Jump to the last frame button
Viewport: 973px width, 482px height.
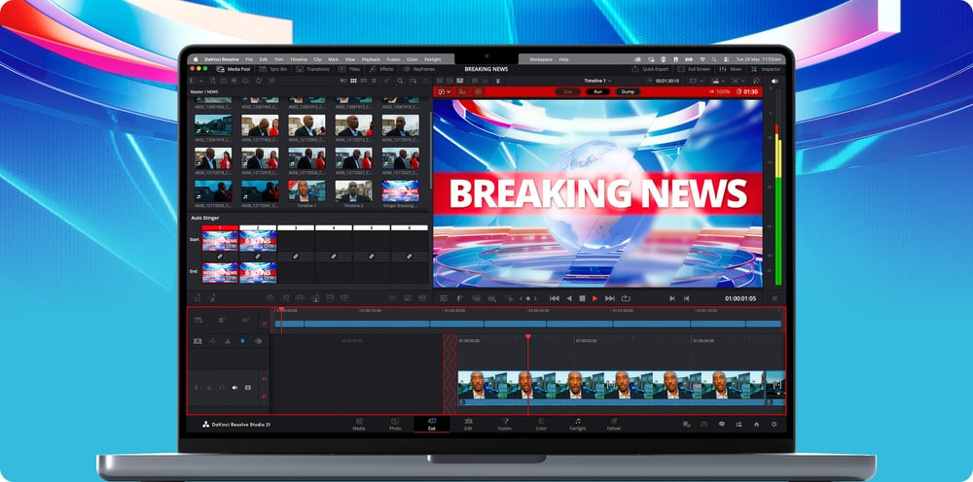[x=609, y=298]
